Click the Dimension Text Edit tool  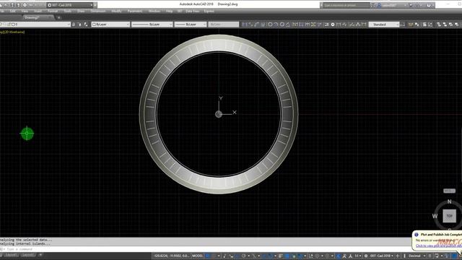(x=358, y=25)
